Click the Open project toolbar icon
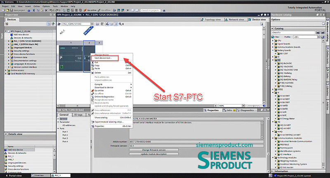Screen dimensions: 330x178 tap(7, 10)
